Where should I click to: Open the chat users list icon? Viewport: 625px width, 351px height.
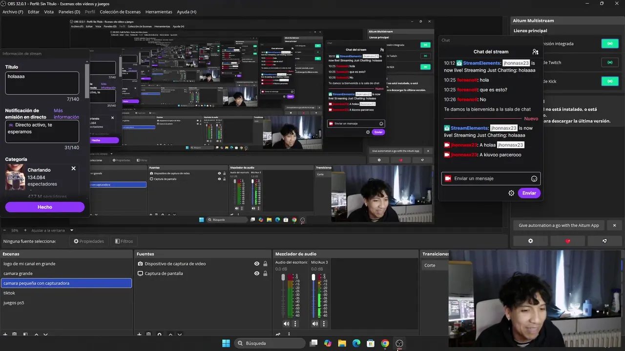(535, 52)
